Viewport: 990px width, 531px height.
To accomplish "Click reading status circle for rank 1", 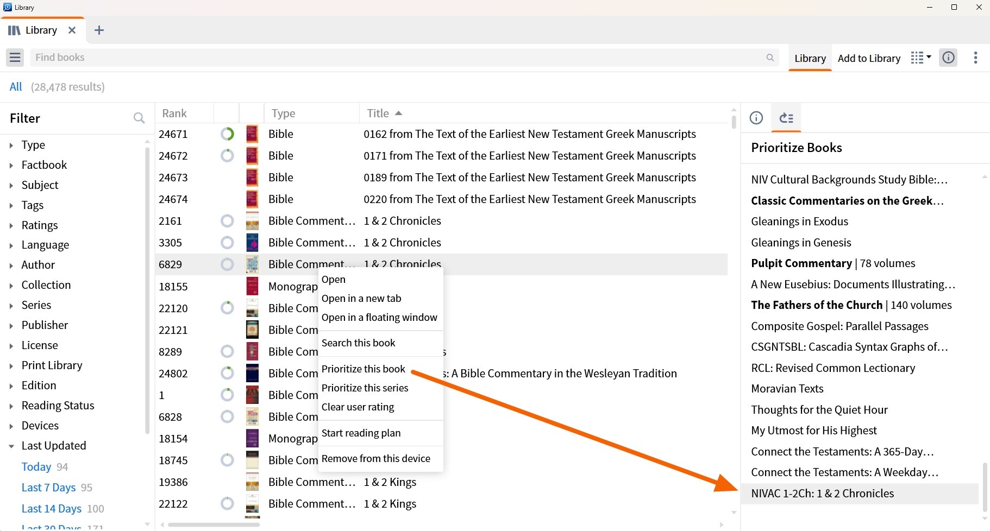I will pos(227,395).
